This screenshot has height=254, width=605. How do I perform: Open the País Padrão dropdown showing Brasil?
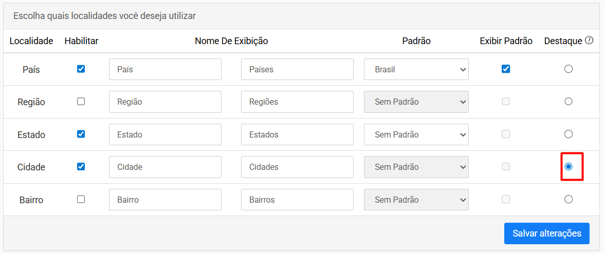[416, 69]
